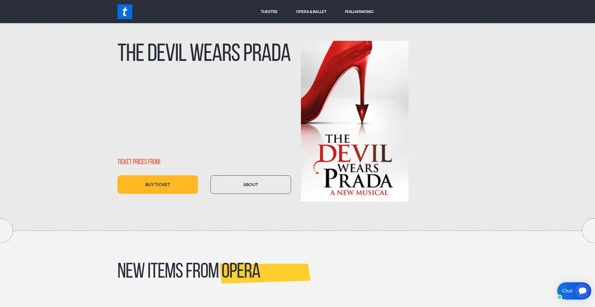Click the right ticket-notch dashed semicircle

(588, 231)
